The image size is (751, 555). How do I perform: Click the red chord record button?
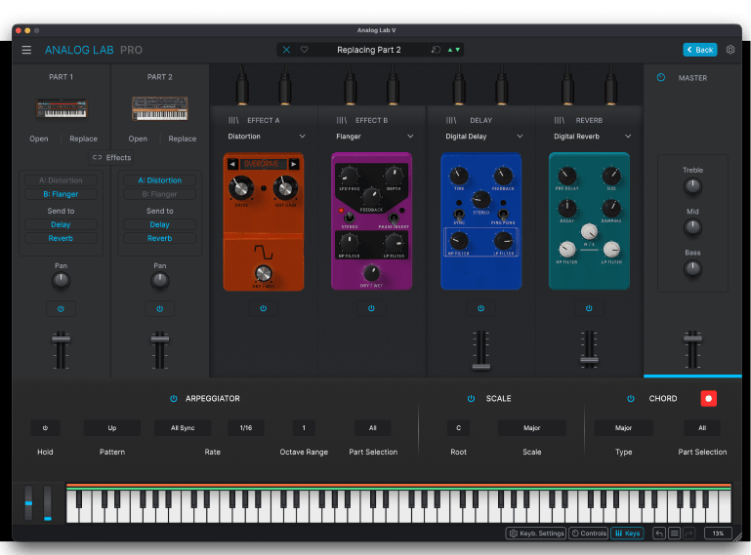(708, 398)
